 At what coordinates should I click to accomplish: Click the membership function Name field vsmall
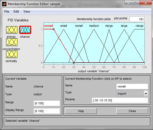[x=132, y=86]
